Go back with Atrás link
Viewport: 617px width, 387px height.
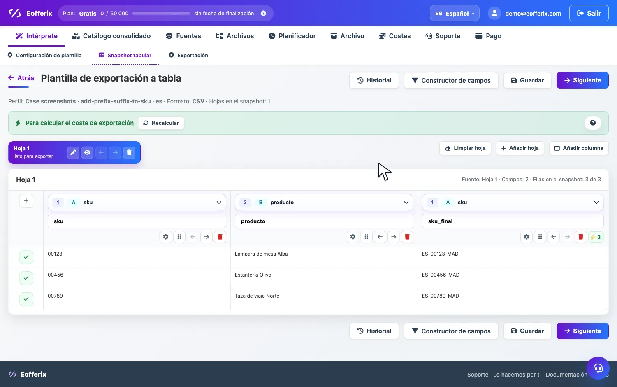tap(21, 78)
